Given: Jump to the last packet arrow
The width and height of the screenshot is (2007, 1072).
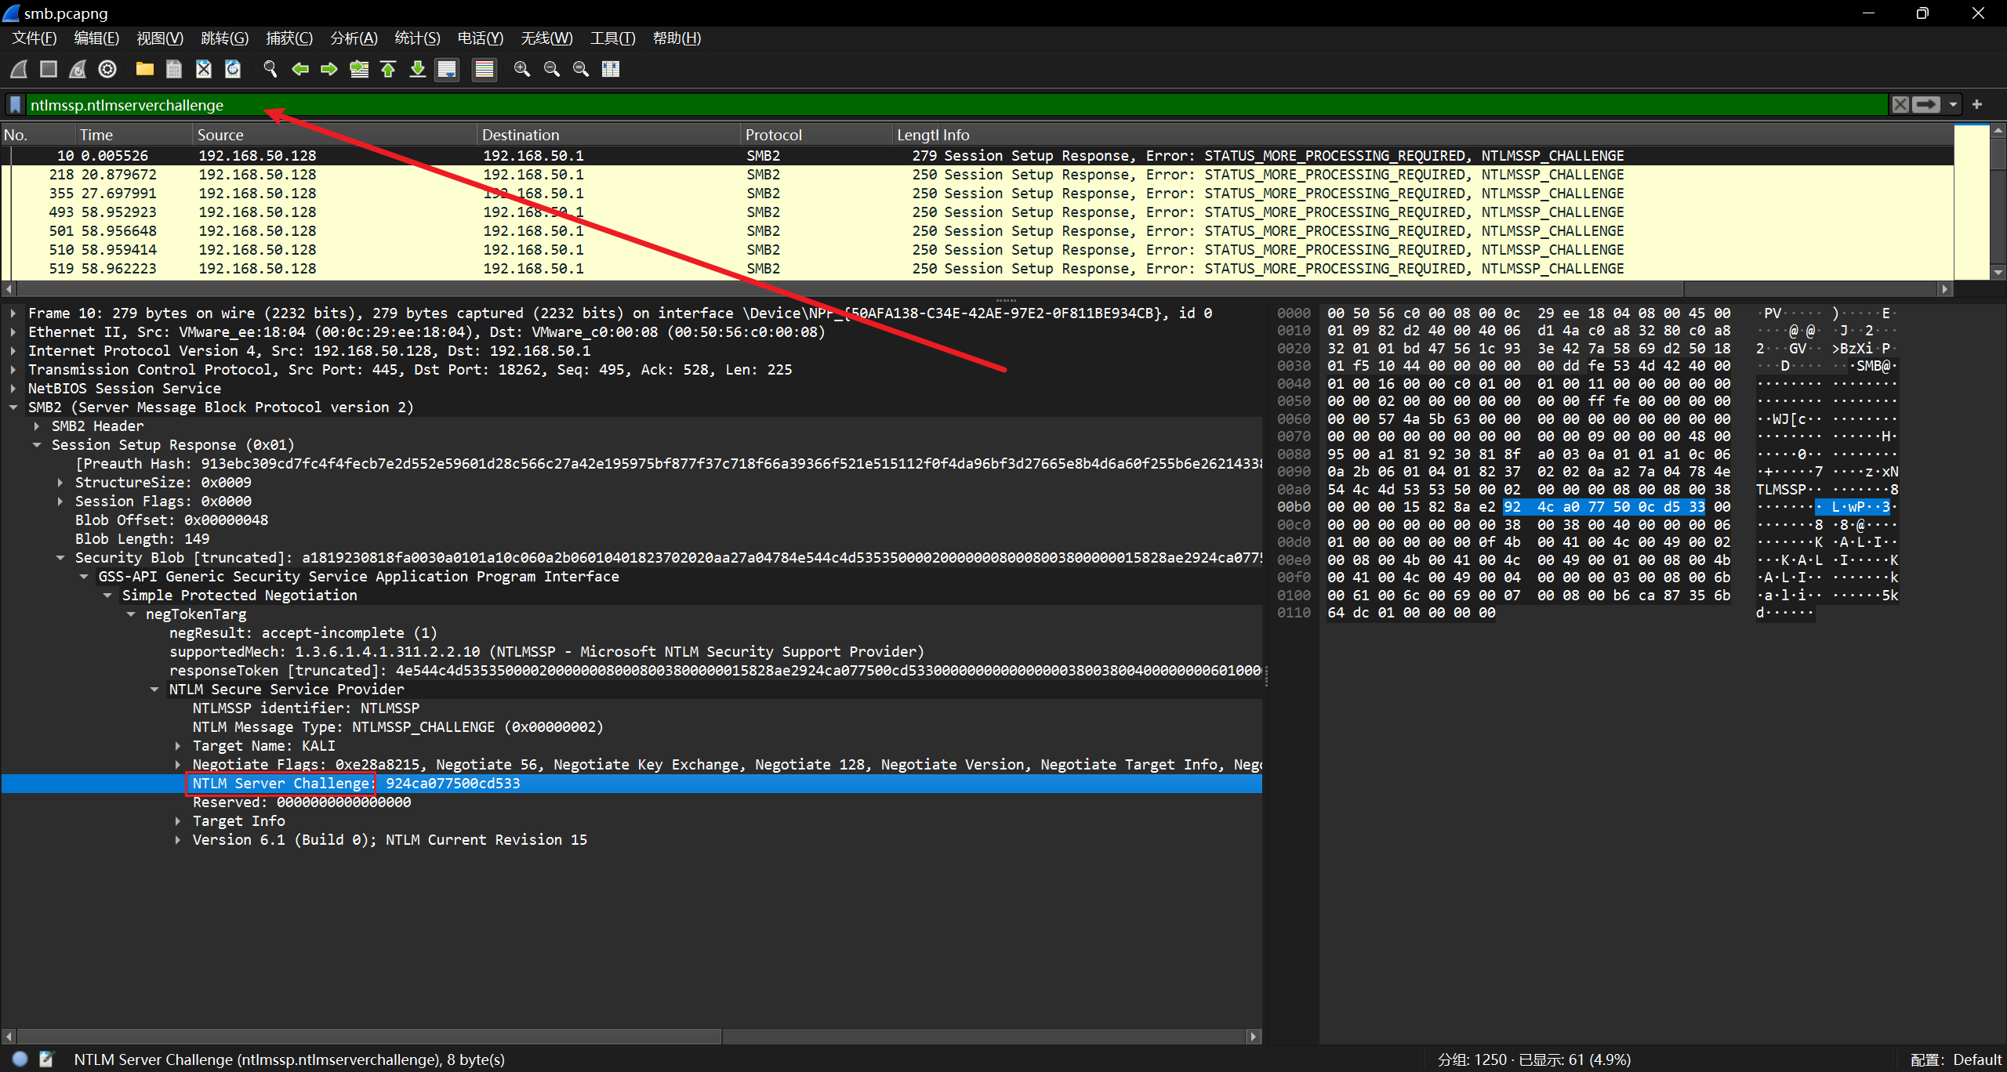Looking at the screenshot, I should 418,69.
